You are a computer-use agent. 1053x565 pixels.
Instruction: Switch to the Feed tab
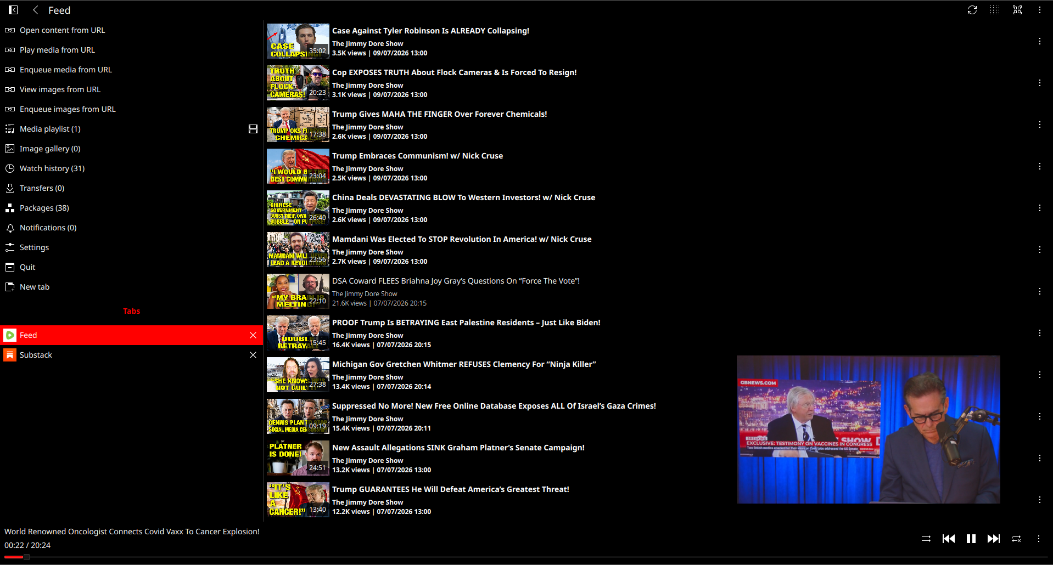132,335
